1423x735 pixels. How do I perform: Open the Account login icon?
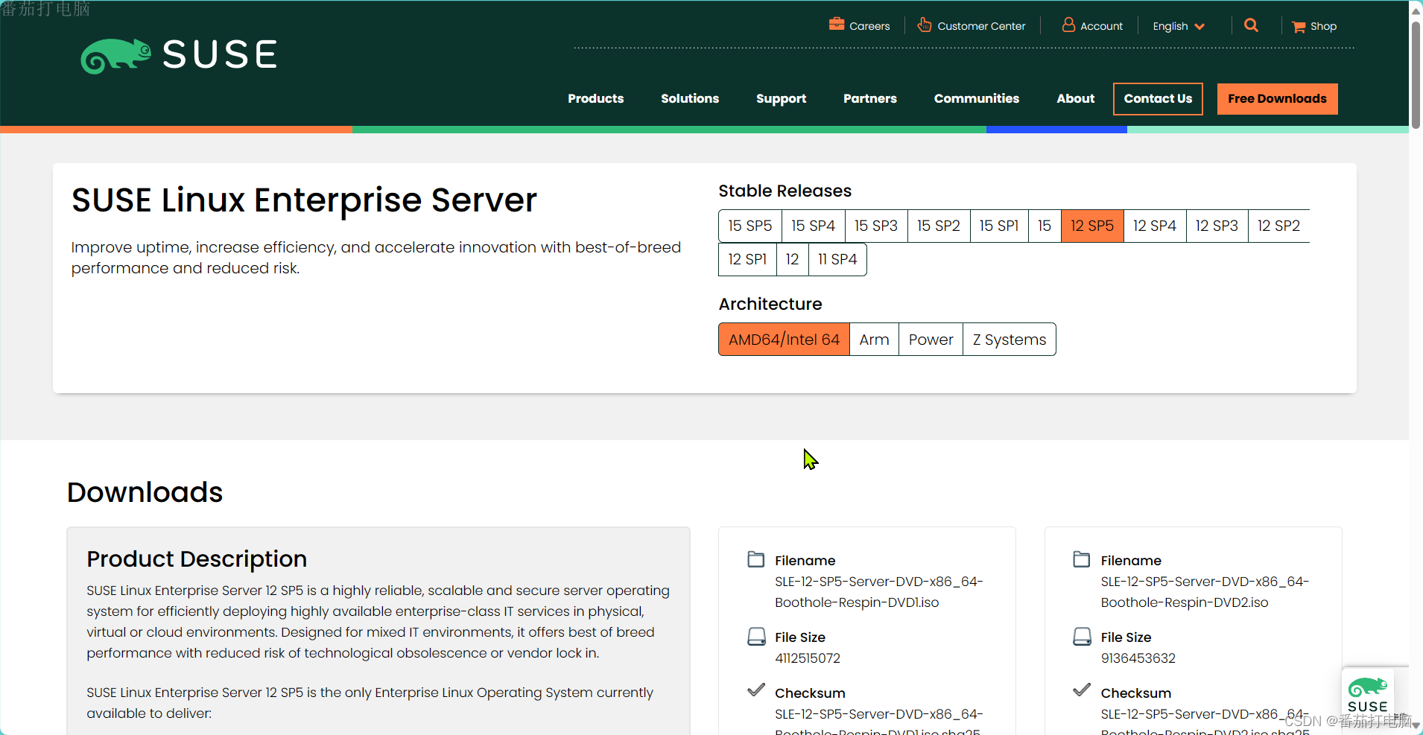tap(1069, 24)
